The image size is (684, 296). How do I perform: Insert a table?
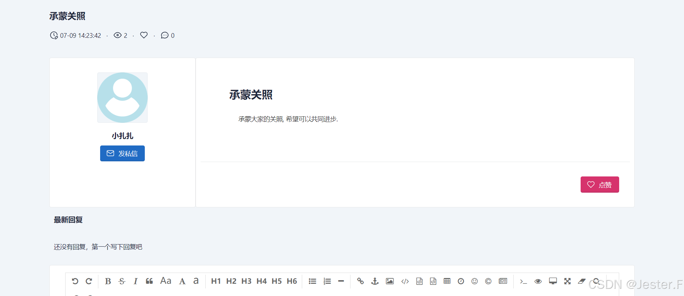[447, 281]
